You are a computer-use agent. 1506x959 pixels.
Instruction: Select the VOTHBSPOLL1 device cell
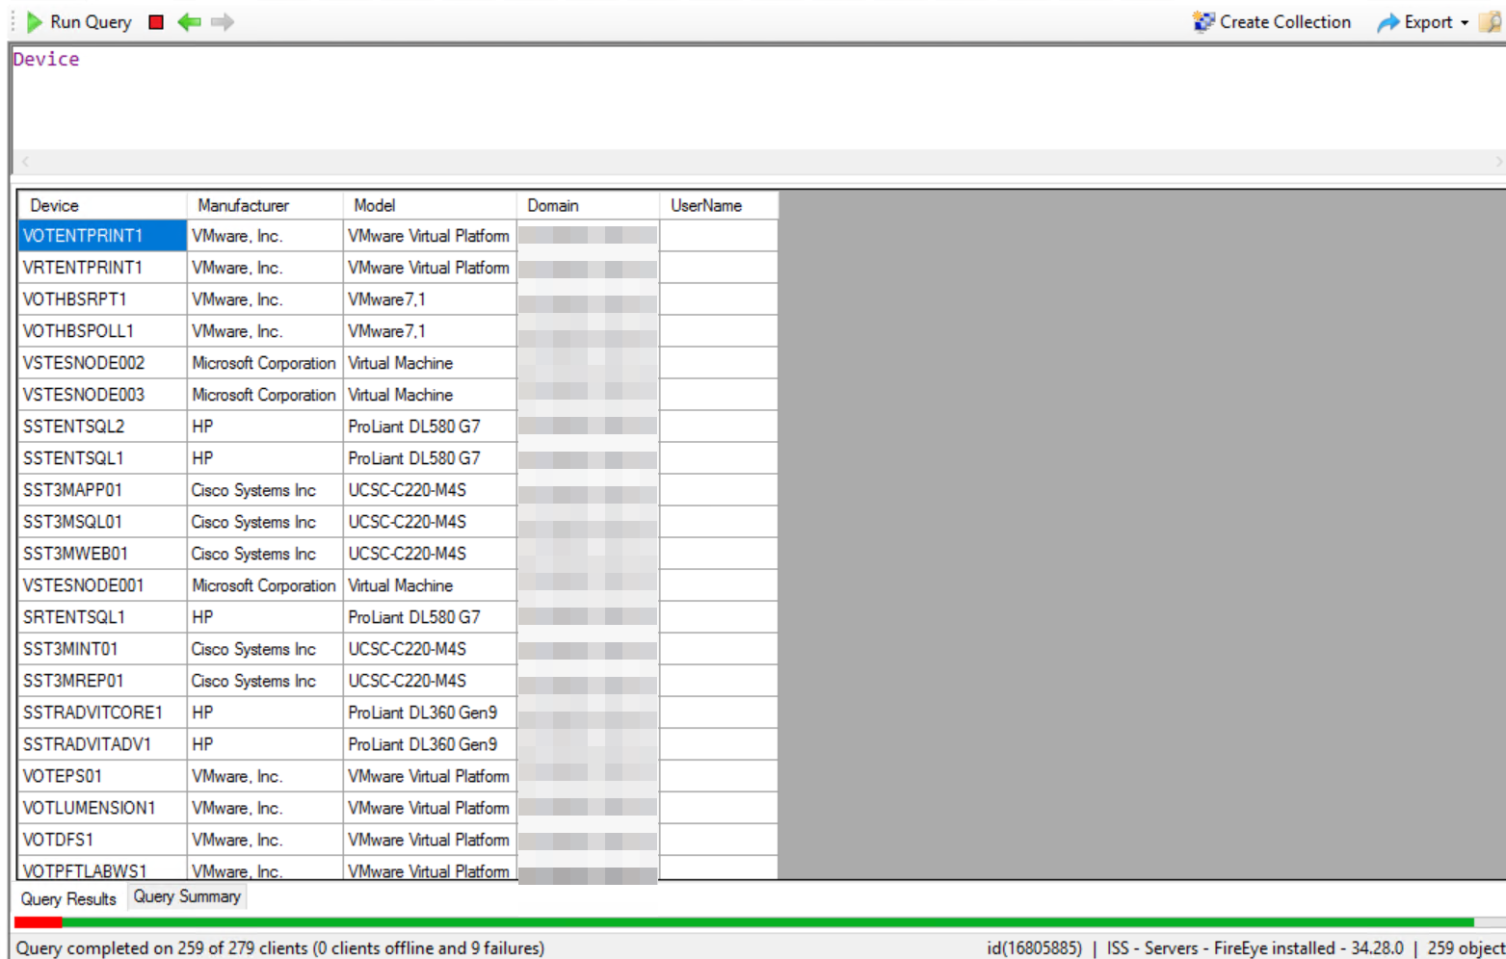point(102,331)
